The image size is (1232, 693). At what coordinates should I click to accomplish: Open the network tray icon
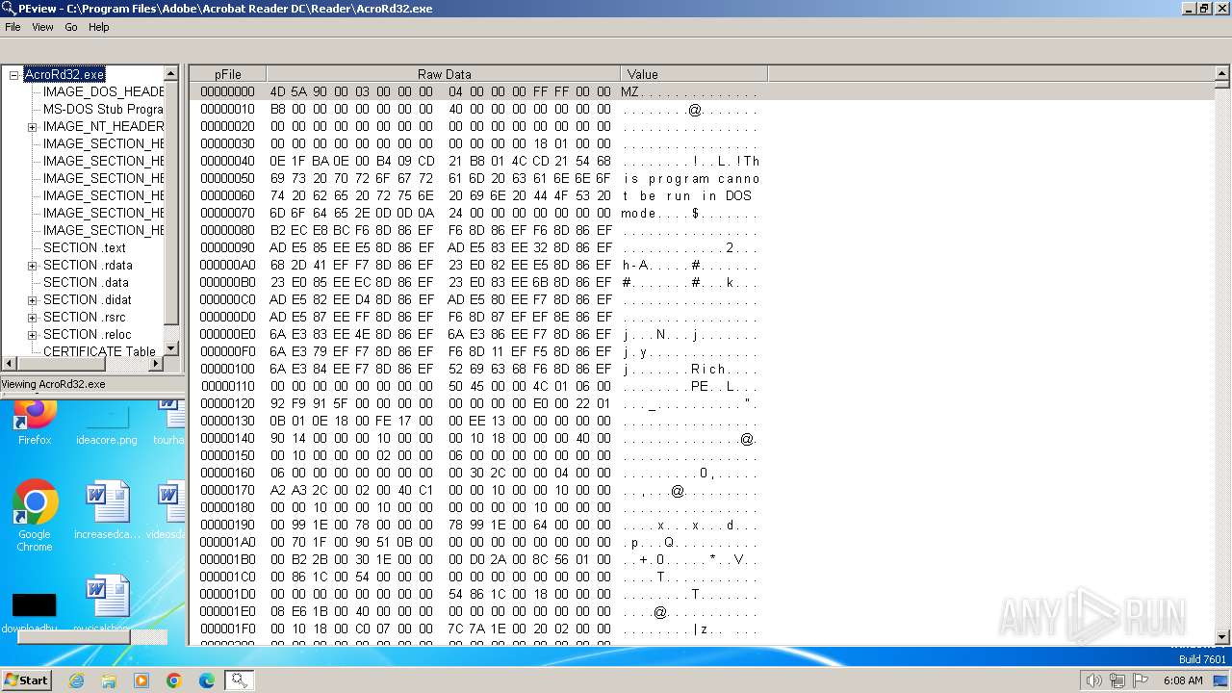tap(1116, 680)
